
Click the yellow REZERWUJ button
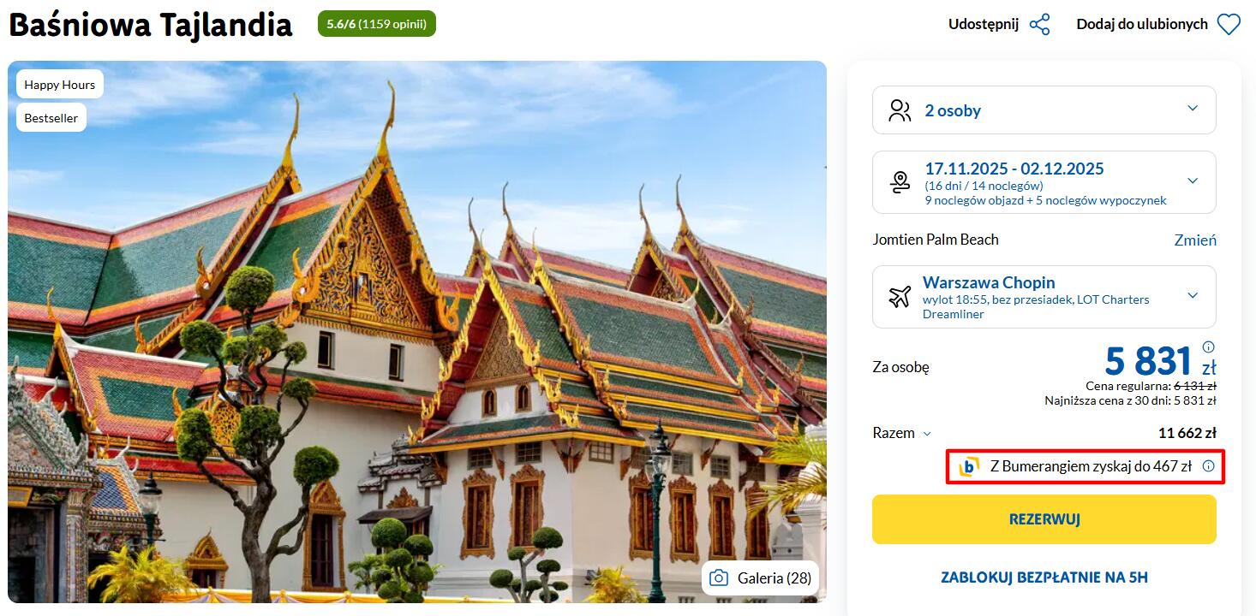coord(1044,519)
